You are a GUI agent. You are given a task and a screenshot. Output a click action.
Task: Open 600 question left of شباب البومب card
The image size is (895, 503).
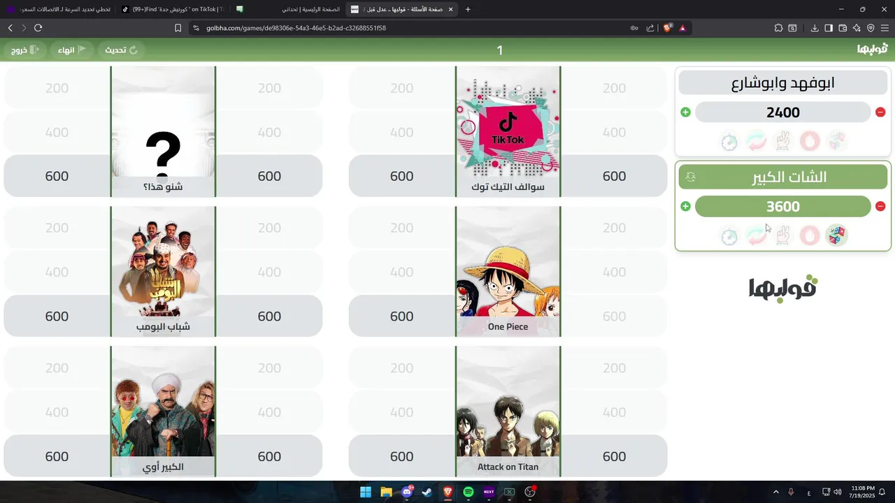57,316
